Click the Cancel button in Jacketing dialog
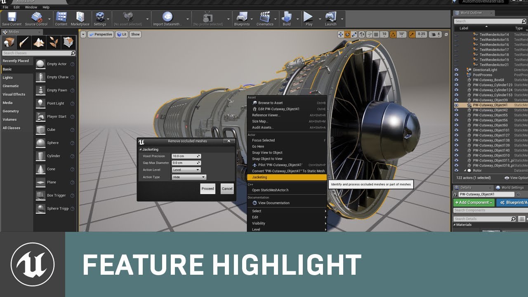 pyautogui.click(x=227, y=189)
